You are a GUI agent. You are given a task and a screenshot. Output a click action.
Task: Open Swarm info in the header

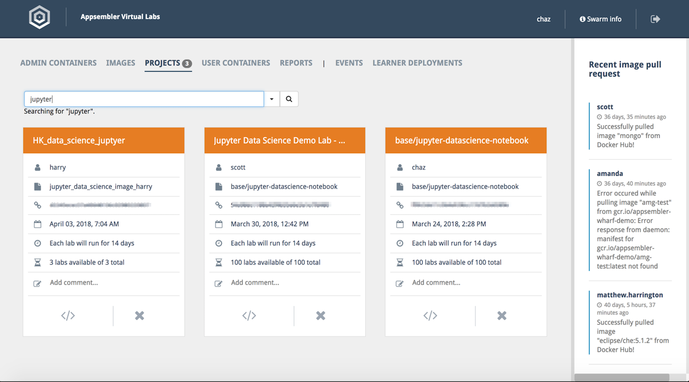(600, 19)
